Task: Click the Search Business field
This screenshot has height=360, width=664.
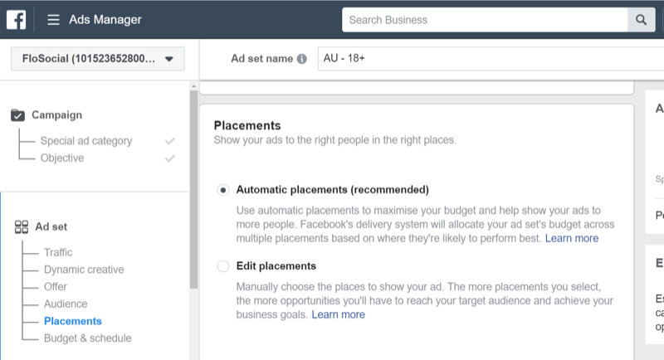Action: pos(484,20)
